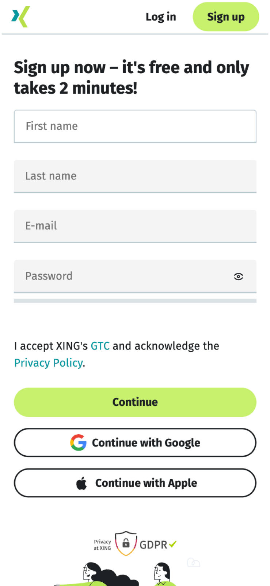Viewport: 270px width, 586px height.
Task: Open XING's GTC link
Action: (x=100, y=346)
